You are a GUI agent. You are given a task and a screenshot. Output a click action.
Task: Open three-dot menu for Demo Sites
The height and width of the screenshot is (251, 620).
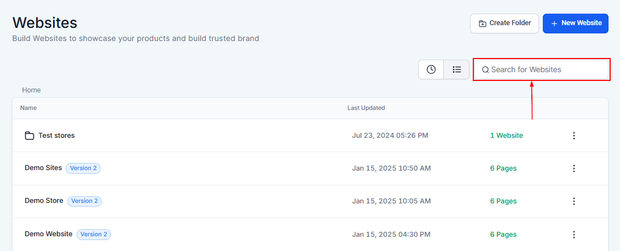pos(573,168)
